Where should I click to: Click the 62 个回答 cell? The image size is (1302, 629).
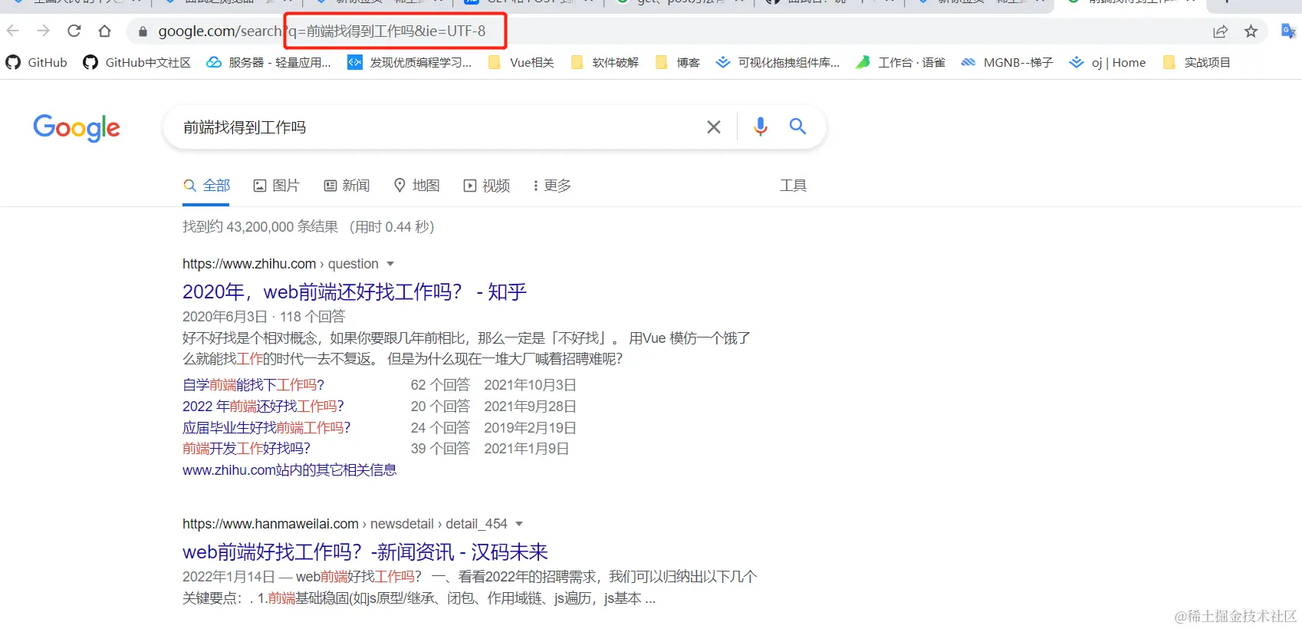coord(440,385)
